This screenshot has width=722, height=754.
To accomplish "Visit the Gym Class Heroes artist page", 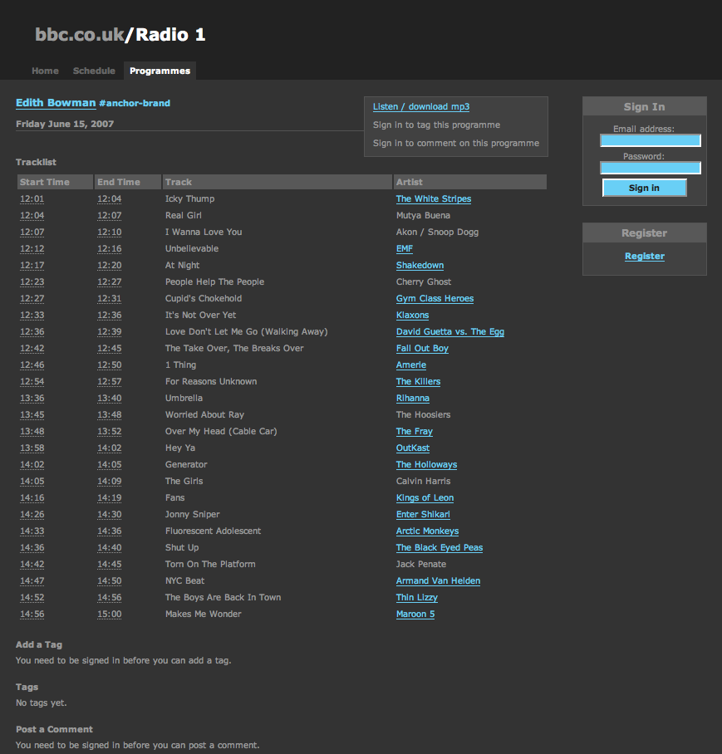I will (435, 298).
